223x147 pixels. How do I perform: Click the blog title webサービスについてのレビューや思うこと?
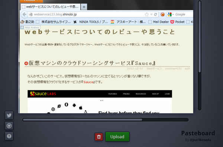point(100,32)
